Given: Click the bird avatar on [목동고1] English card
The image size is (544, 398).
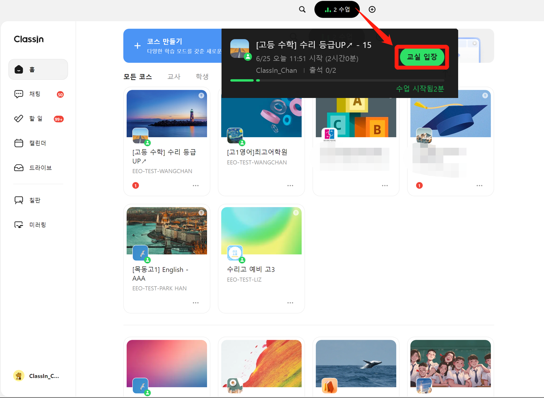Looking at the screenshot, I should click(x=141, y=253).
